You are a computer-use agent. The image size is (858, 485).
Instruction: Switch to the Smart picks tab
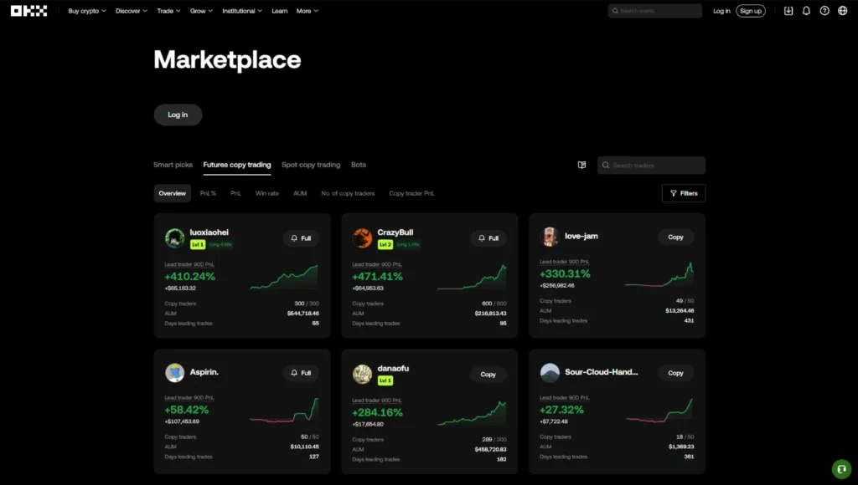point(173,165)
